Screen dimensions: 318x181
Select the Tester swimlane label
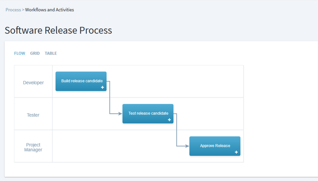coord(33,115)
